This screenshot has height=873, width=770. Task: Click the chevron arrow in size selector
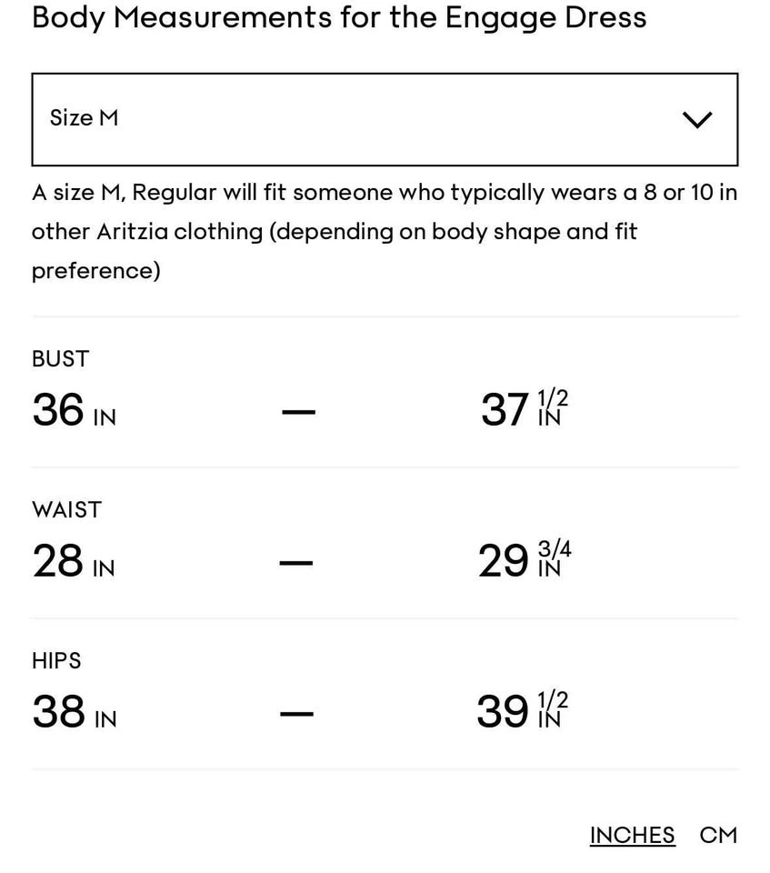[x=696, y=120]
